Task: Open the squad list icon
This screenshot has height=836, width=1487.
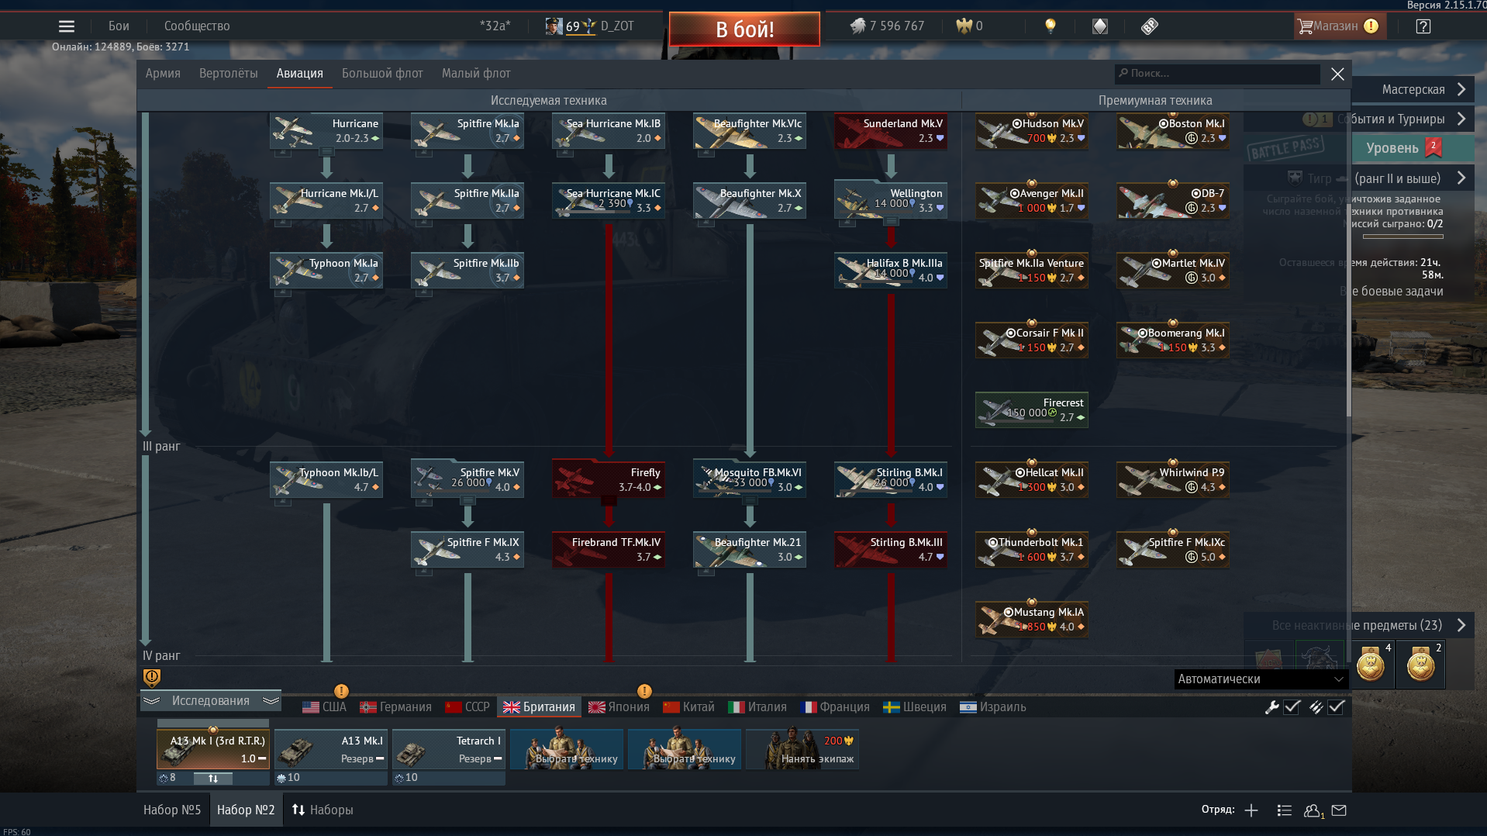Action: coord(1284,810)
